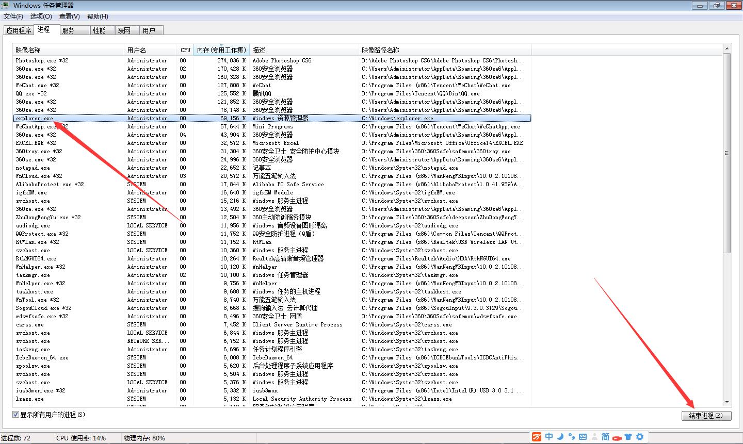Select the WeChatApp.exe process row
Screen dimensions: 743x444
pyautogui.click(x=272, y=126)
